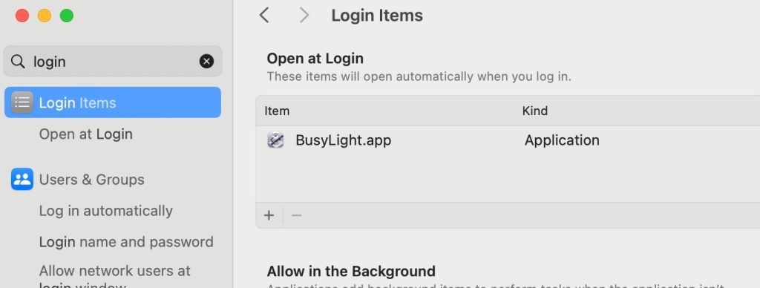This screenshot has height=288, width=760.
Task: Click the magnifying glass search icon
Action: click(18, 62)
